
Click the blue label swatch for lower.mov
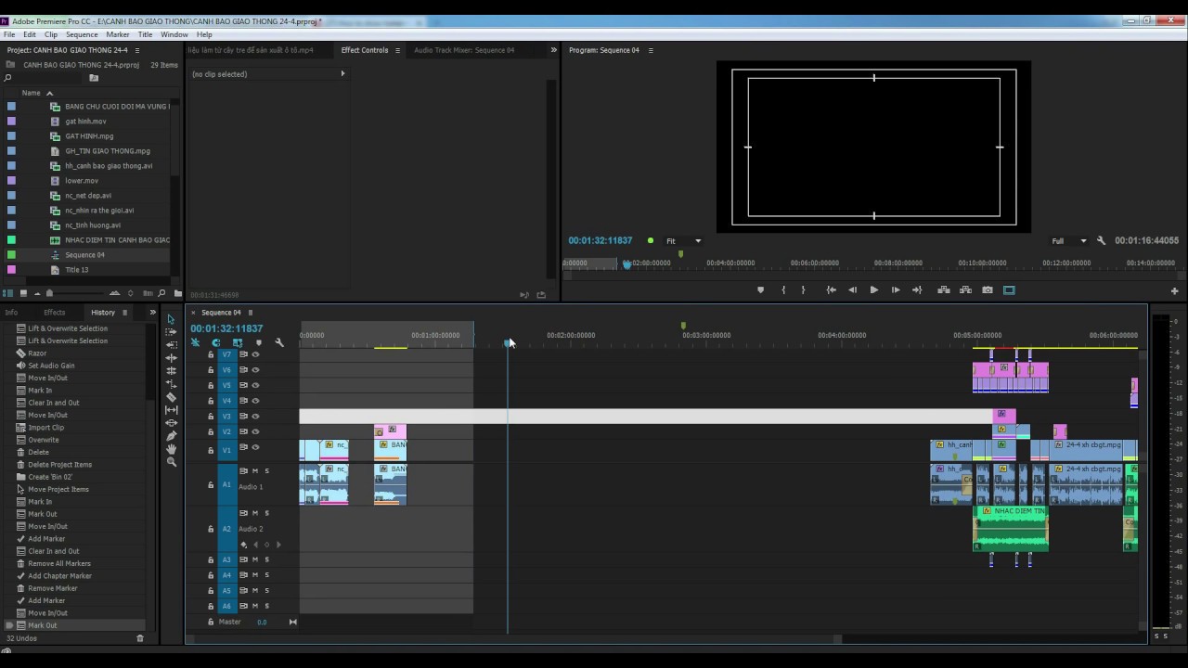[x=11, y=181]
